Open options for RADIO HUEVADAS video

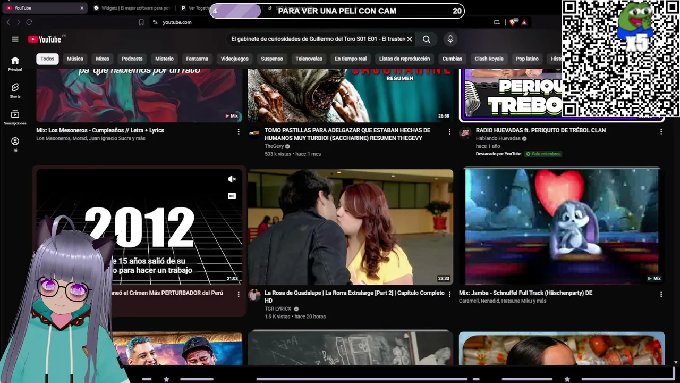point(661,131)
